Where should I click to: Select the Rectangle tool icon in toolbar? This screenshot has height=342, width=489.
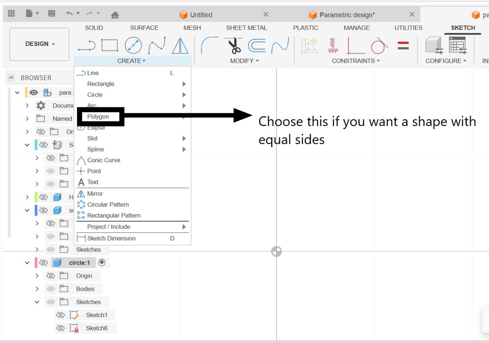pyautogui.click(x=110, y=45)
